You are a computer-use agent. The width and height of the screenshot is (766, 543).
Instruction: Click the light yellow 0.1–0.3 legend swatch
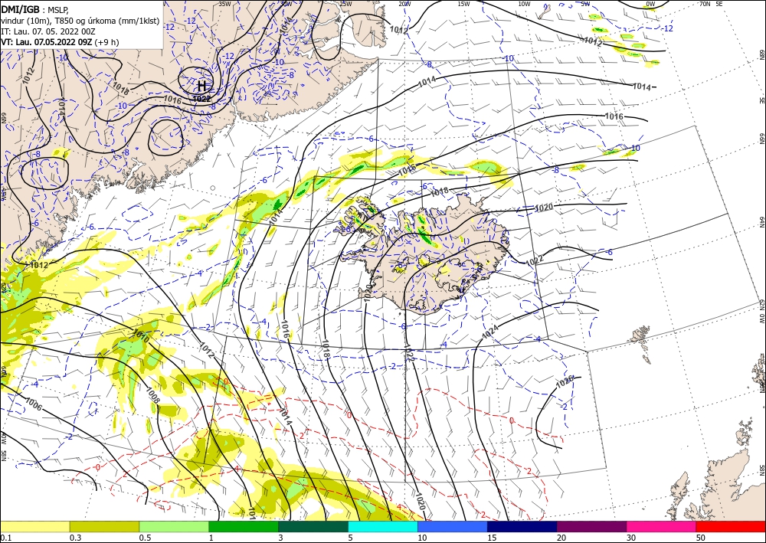[x=34, y=526]
